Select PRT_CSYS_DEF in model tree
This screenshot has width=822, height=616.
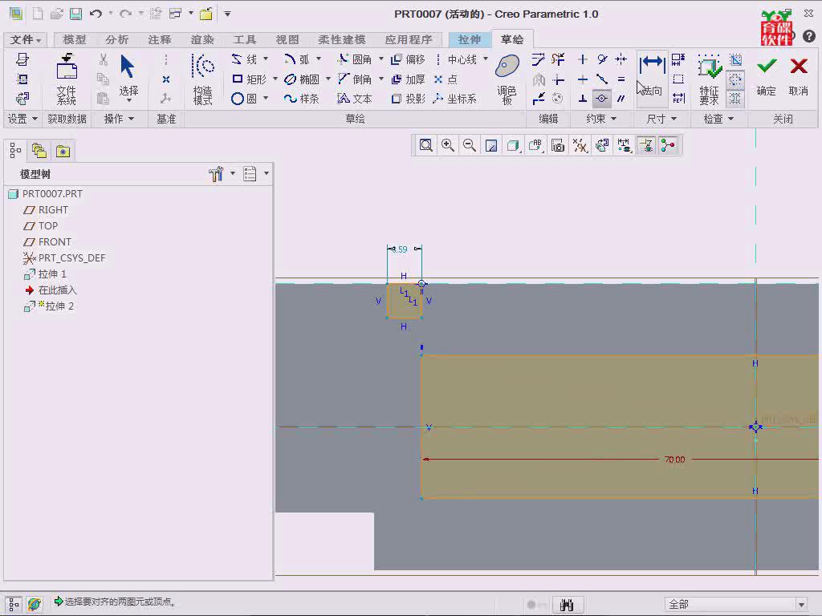64,257
